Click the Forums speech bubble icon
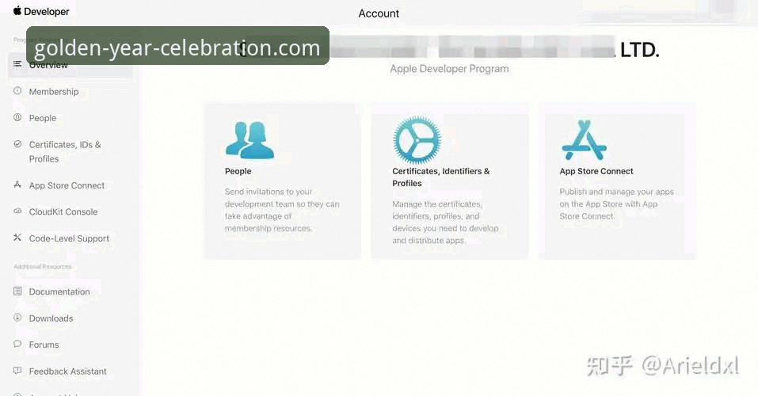758x396 pixels. [x=17, y=345]
